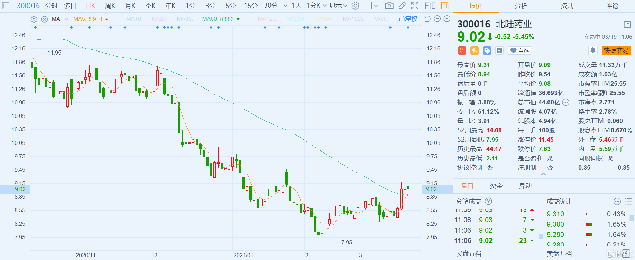Open the 资讯 news tab
The width and height of the screenshot is (635, 260).
567,6
